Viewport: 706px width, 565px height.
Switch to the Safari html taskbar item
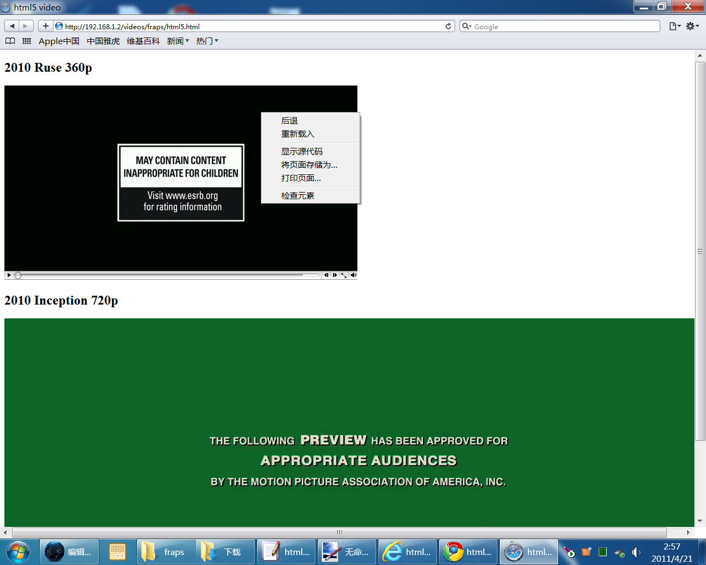coord(529,552)
